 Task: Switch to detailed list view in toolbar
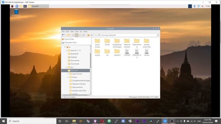coord(84,35)
